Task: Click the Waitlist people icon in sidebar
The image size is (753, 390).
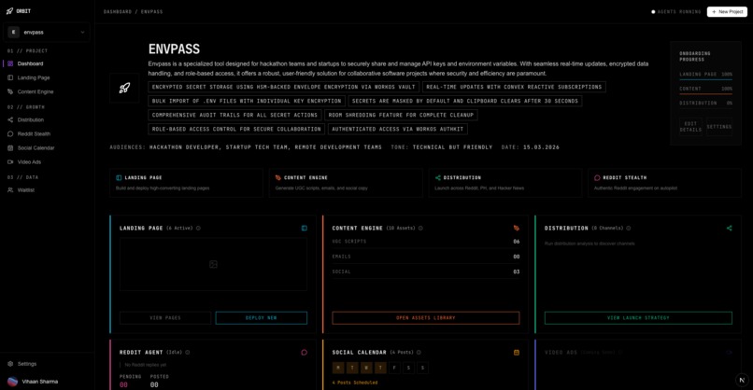Action: point(10,190)
